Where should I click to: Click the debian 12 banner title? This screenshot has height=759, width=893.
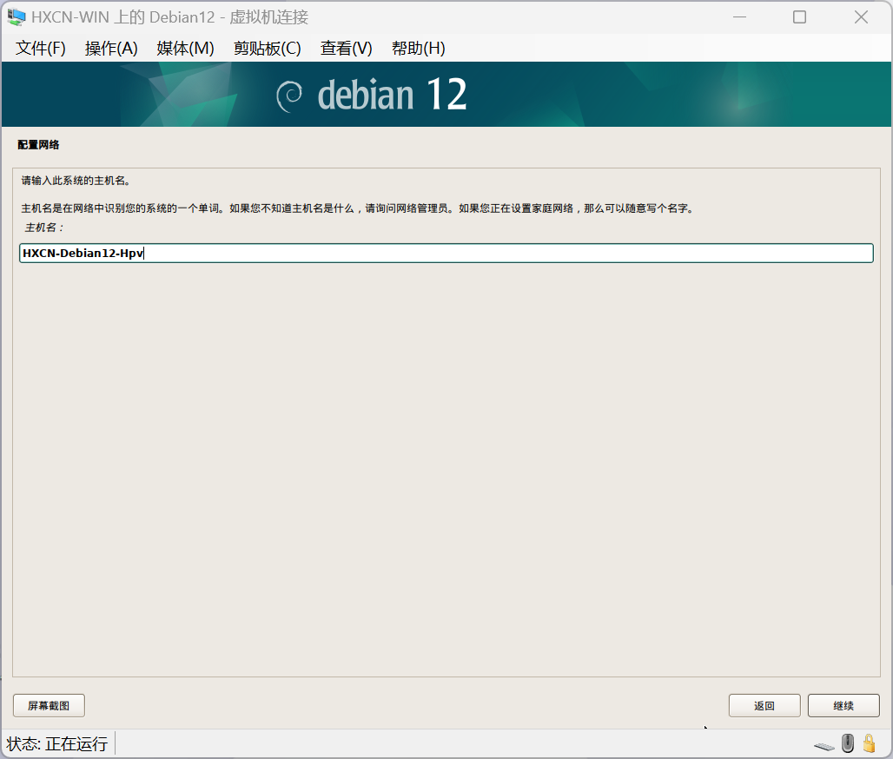click(x=393, y=95)
